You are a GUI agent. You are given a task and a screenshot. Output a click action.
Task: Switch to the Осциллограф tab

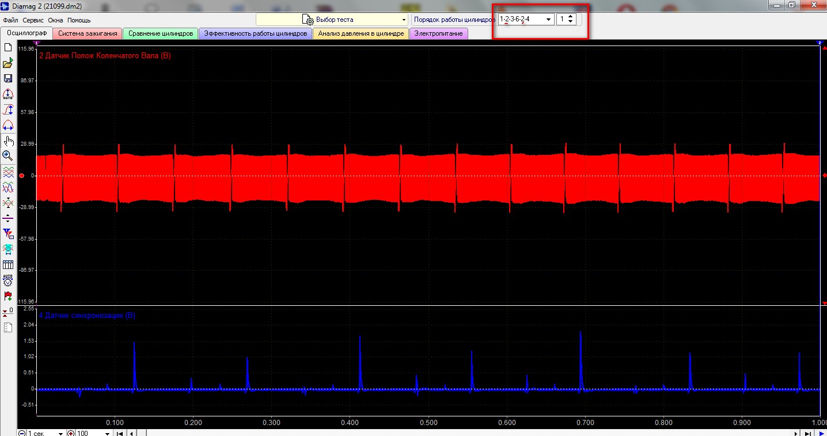(x=26, y=33)
